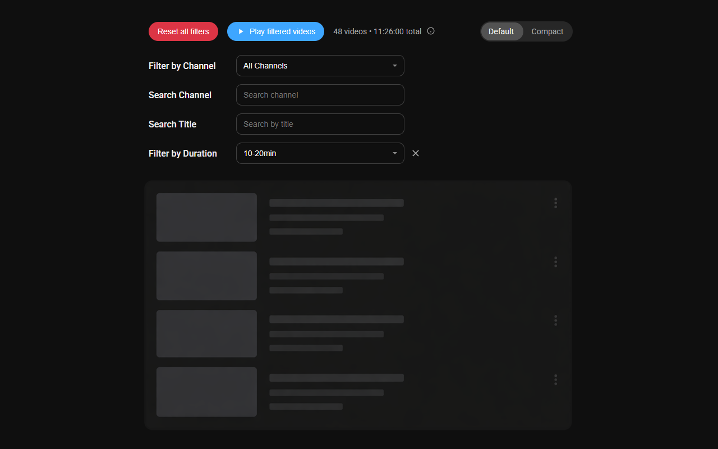Click Play filtered videos
This screenshot has height=449, width=718.
tap(275, 31)
